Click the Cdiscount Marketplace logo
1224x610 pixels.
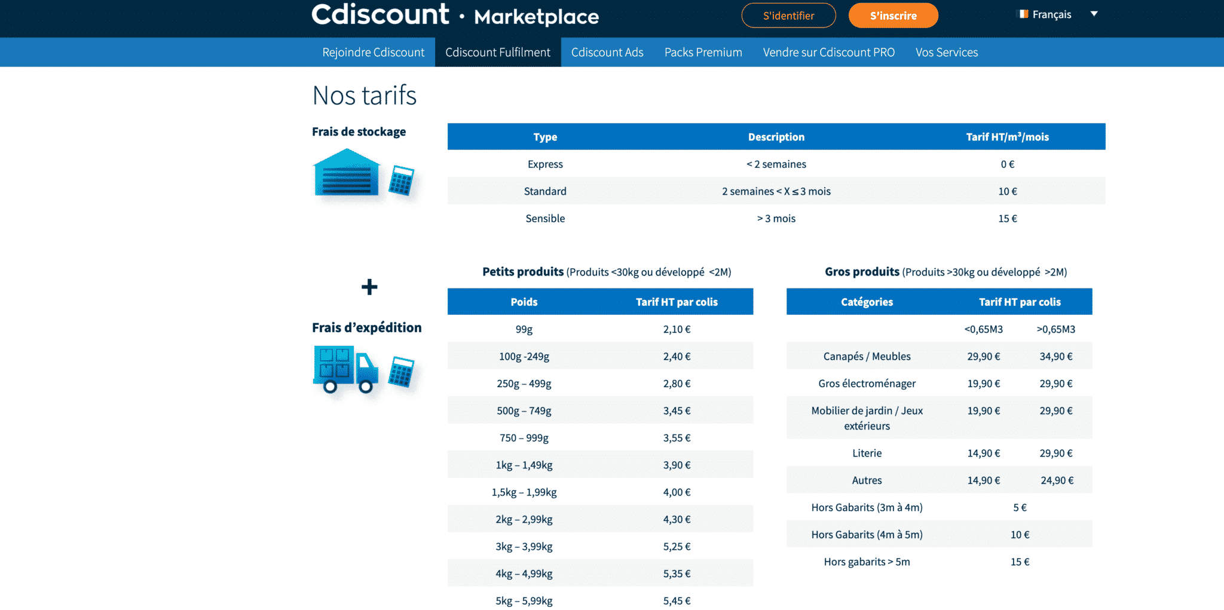(455, 15)
